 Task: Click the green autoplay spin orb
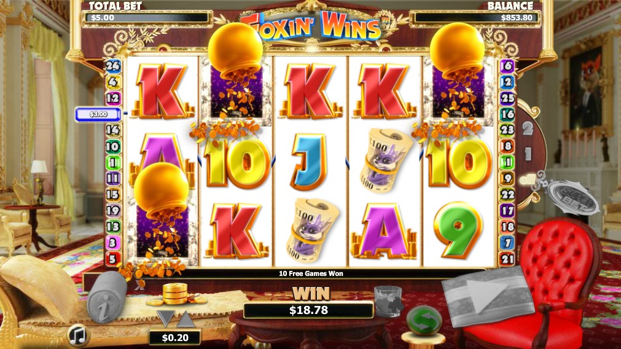point(424,321)
